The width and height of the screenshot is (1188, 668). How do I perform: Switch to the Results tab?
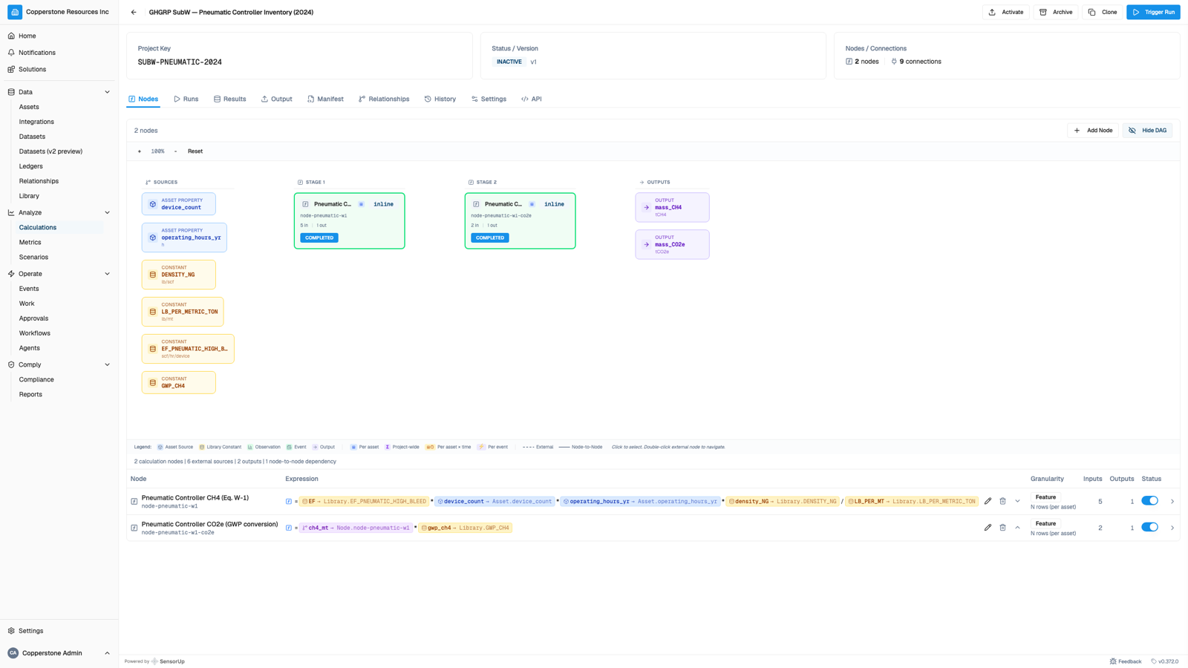[229, 99]
